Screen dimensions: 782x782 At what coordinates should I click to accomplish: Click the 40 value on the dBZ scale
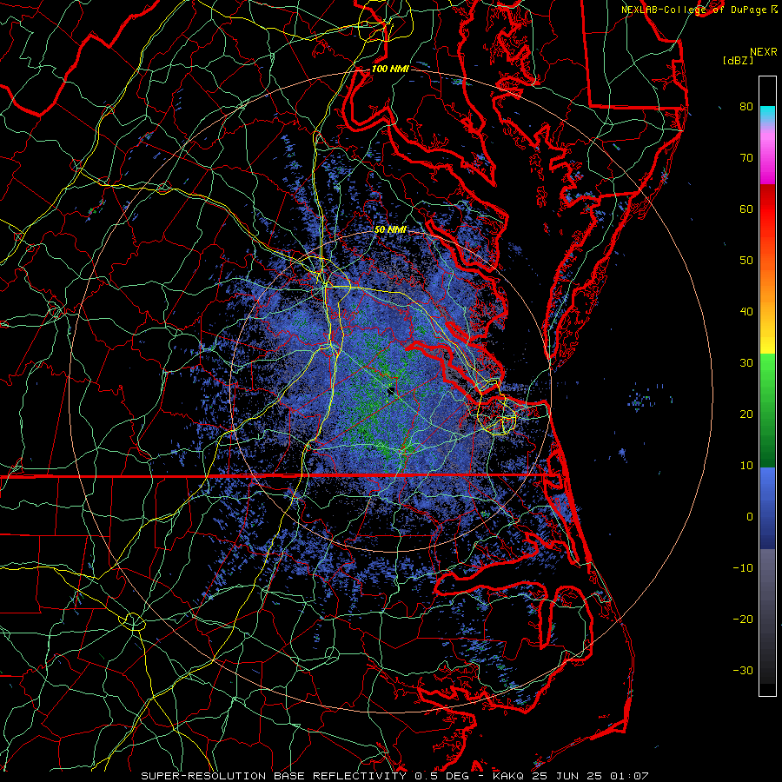tap(746, 312)
